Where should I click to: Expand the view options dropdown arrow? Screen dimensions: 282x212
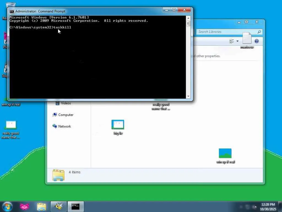click(x=237, y=41)
